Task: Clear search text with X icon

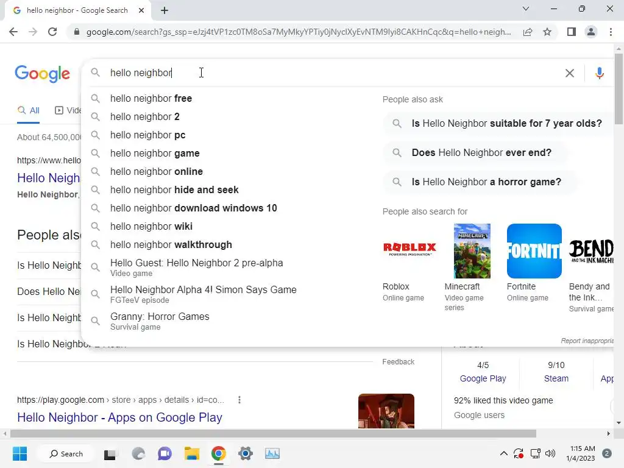Action: coord(570,73)
